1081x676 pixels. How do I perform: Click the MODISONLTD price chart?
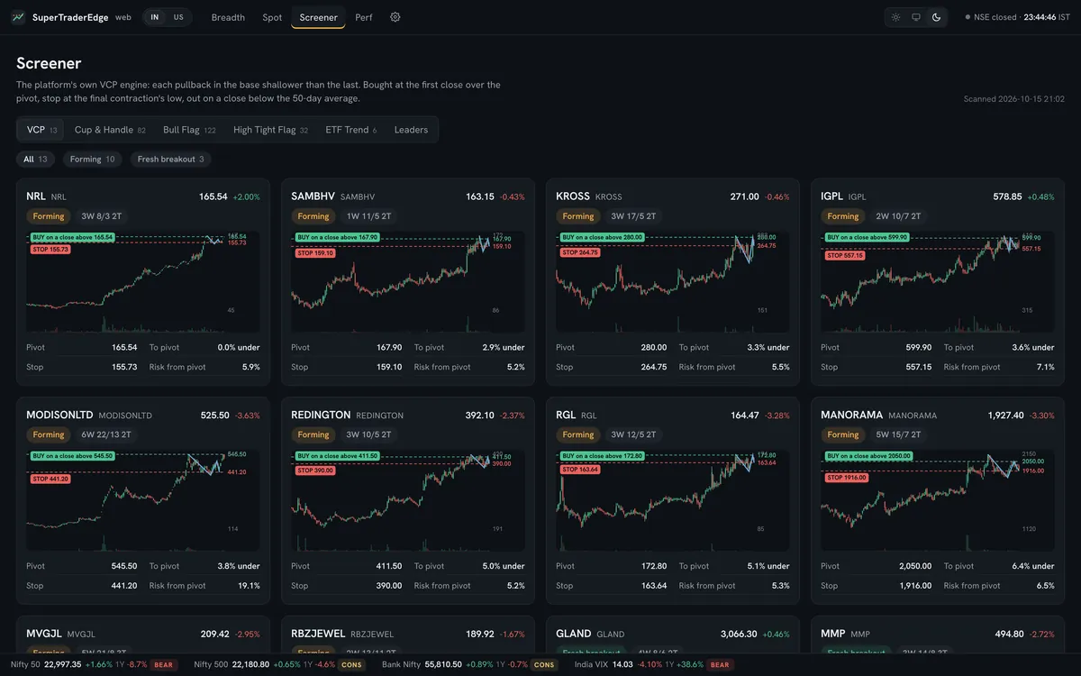[143, 500]
